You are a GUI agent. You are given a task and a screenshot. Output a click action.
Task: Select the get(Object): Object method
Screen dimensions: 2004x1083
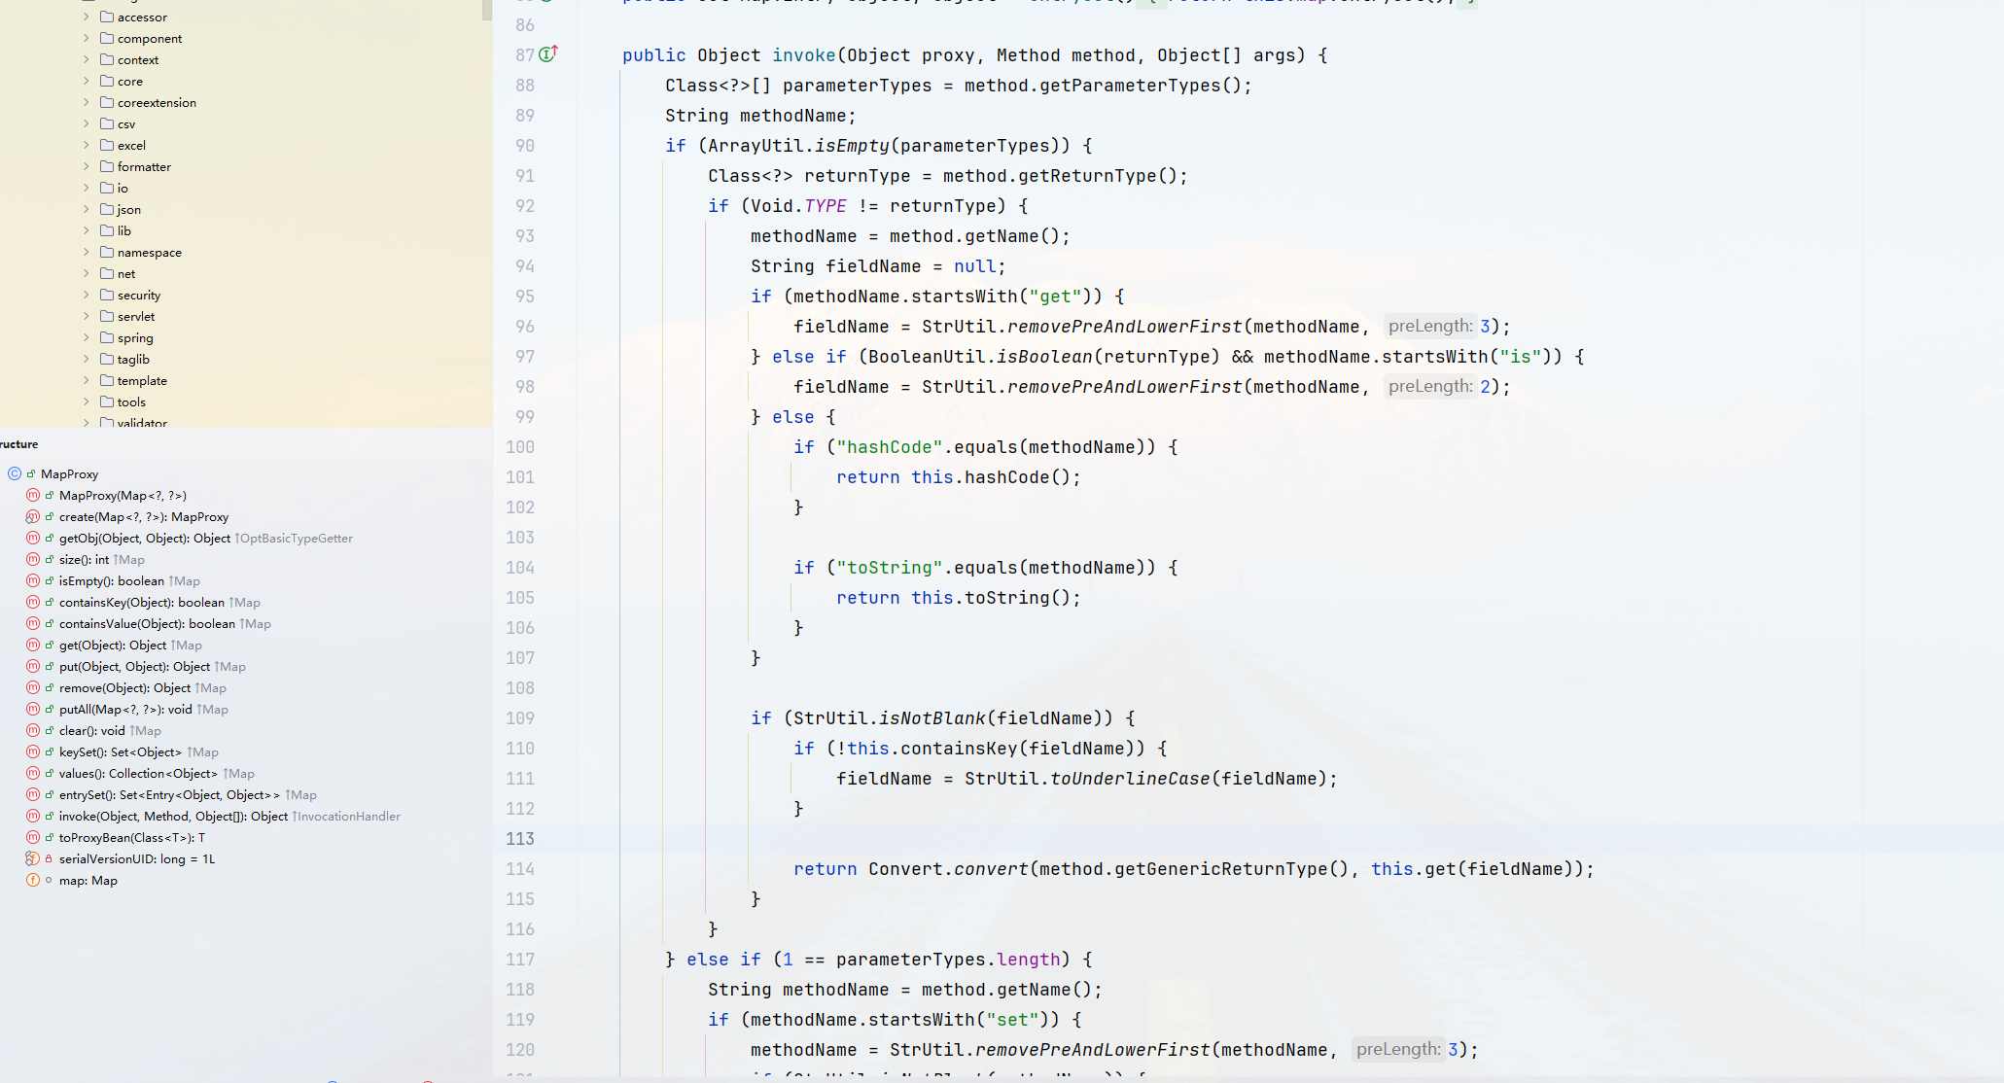113,645
